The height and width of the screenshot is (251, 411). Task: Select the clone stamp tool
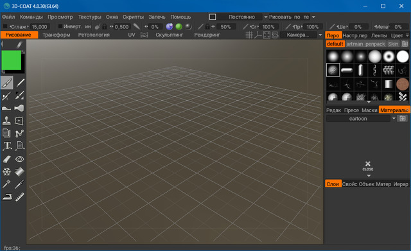[x=6, y=121]
